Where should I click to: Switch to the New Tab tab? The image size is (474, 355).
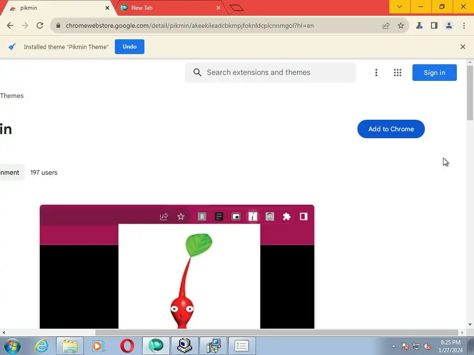(171, 8)
